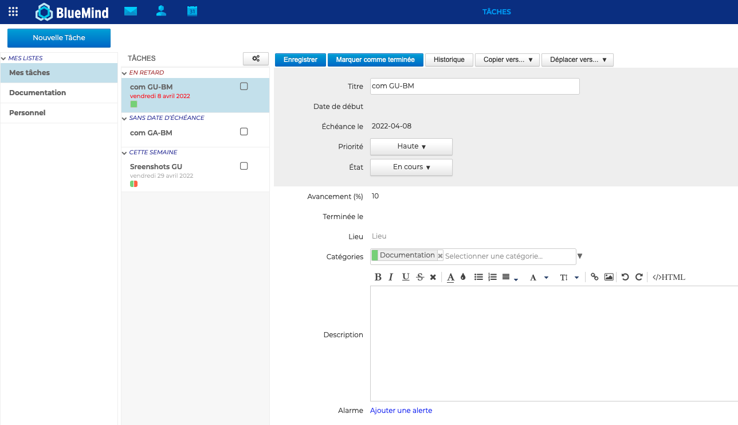Click the Ajouter une alerte link
This screenshot has height=425, width=738.
tap(401, 411)
